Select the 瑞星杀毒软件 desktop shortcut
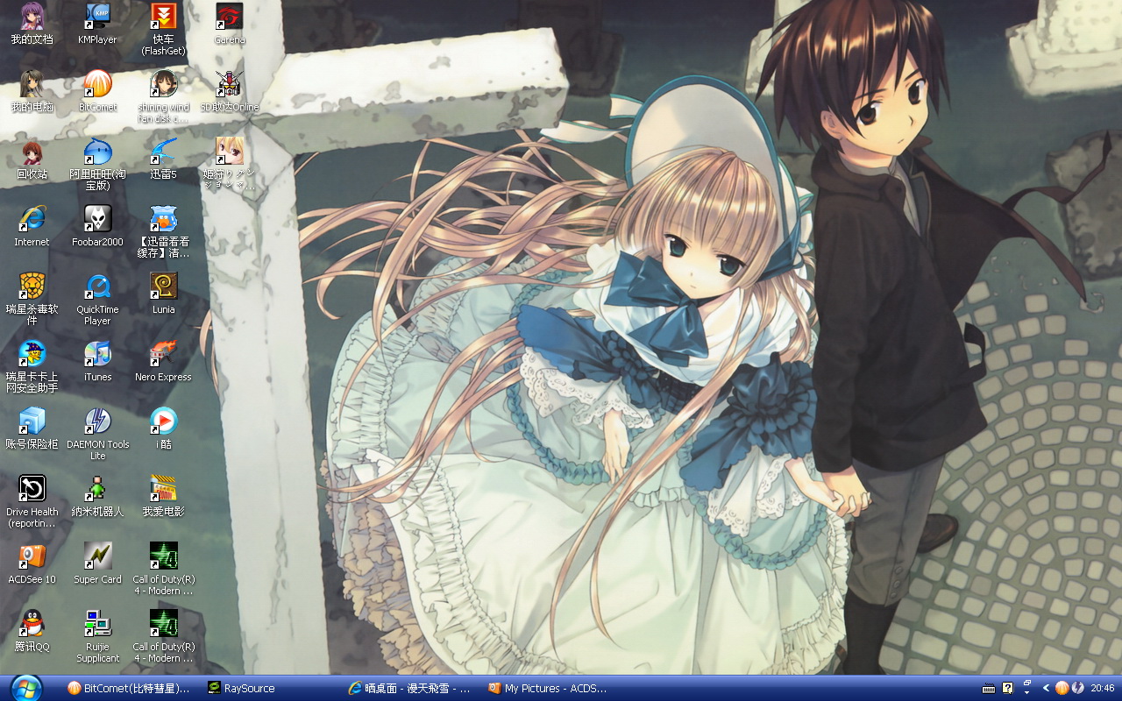This screenshot has height=701, width=1122. pos(32,299)
